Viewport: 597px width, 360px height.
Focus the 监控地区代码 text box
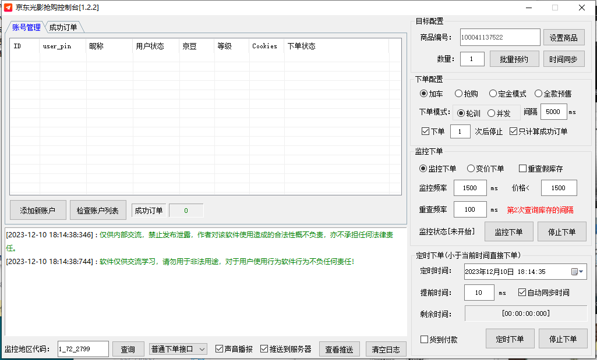coord(83,349)
